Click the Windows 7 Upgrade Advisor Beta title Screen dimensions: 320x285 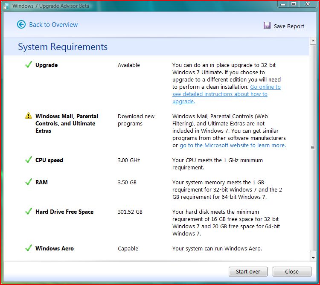[x=51, y=6]
